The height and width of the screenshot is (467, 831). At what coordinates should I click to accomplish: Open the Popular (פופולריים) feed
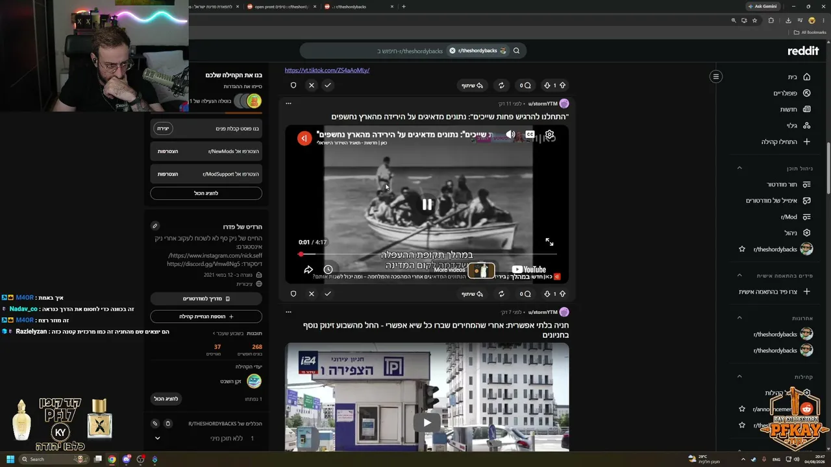(792, 93)
